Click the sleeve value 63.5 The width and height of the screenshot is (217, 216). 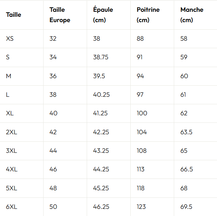coord(186,132)
